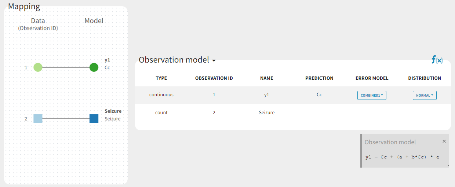Screen dimensions: 455x187
Task: Select the dark blue Seizure model square
Action: pyautogui.click(x=94, y=119)
